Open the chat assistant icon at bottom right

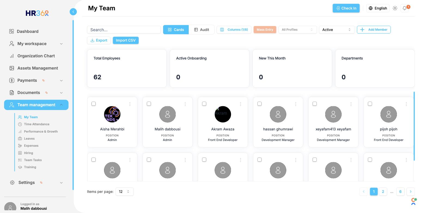click(413, 201)
